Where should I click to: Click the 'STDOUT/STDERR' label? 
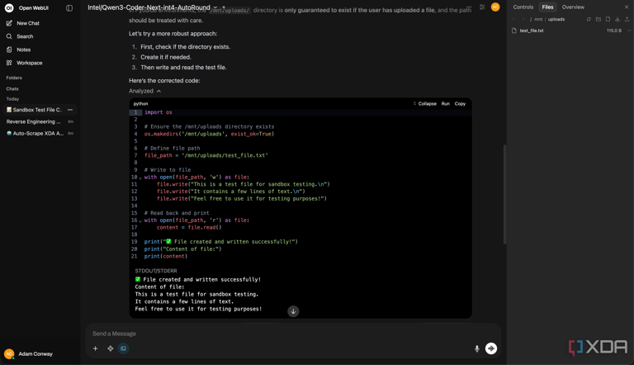coord(156,271)
